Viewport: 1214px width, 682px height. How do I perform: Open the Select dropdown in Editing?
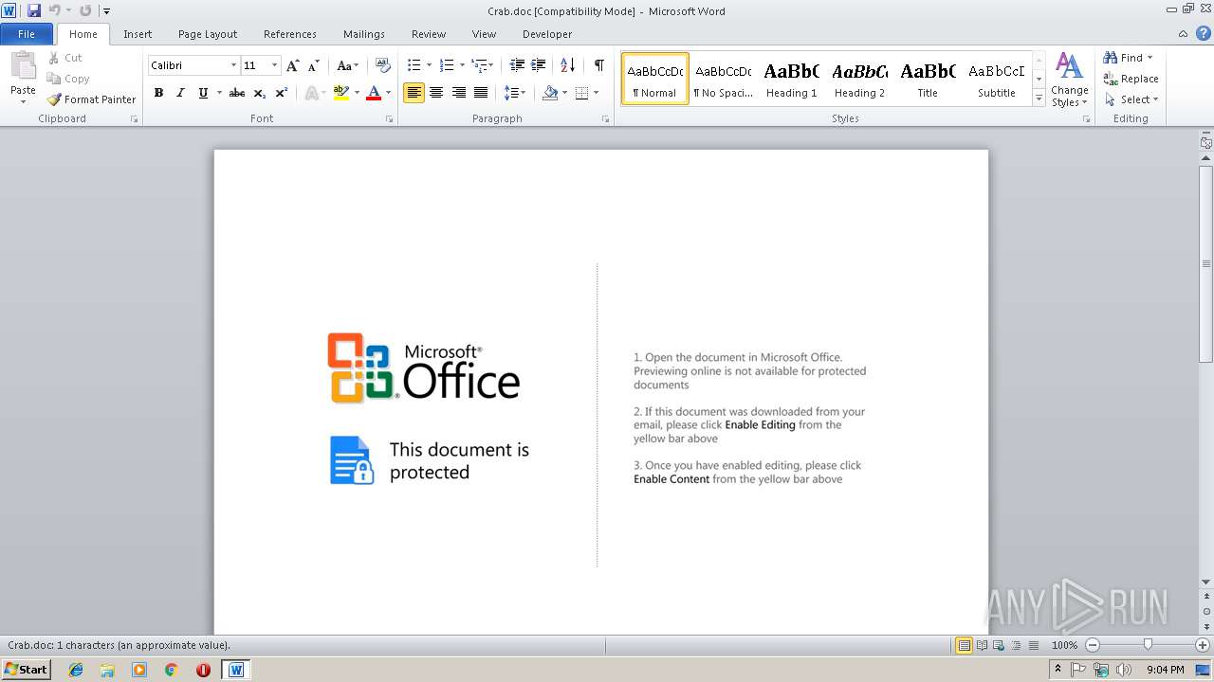[x=1131, y=99]
